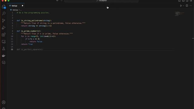Click the ghost suggestion 'def is_perfect_square(n):'
Screen dimensions: 194x109
click(x=30, y=49)
